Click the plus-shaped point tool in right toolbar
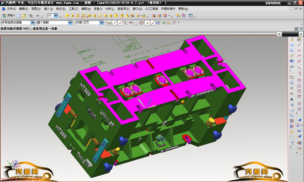 point(292,88)
